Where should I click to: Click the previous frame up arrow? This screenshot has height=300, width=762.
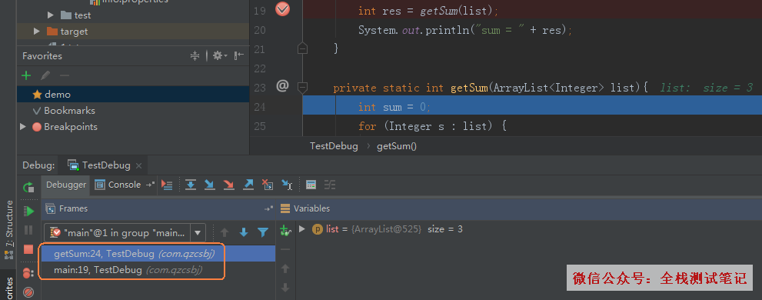(225, 233)
